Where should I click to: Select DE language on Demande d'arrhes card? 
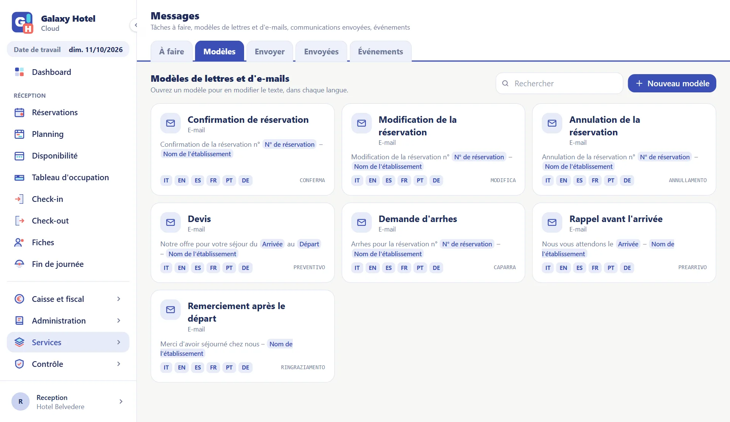click(436, 268)
